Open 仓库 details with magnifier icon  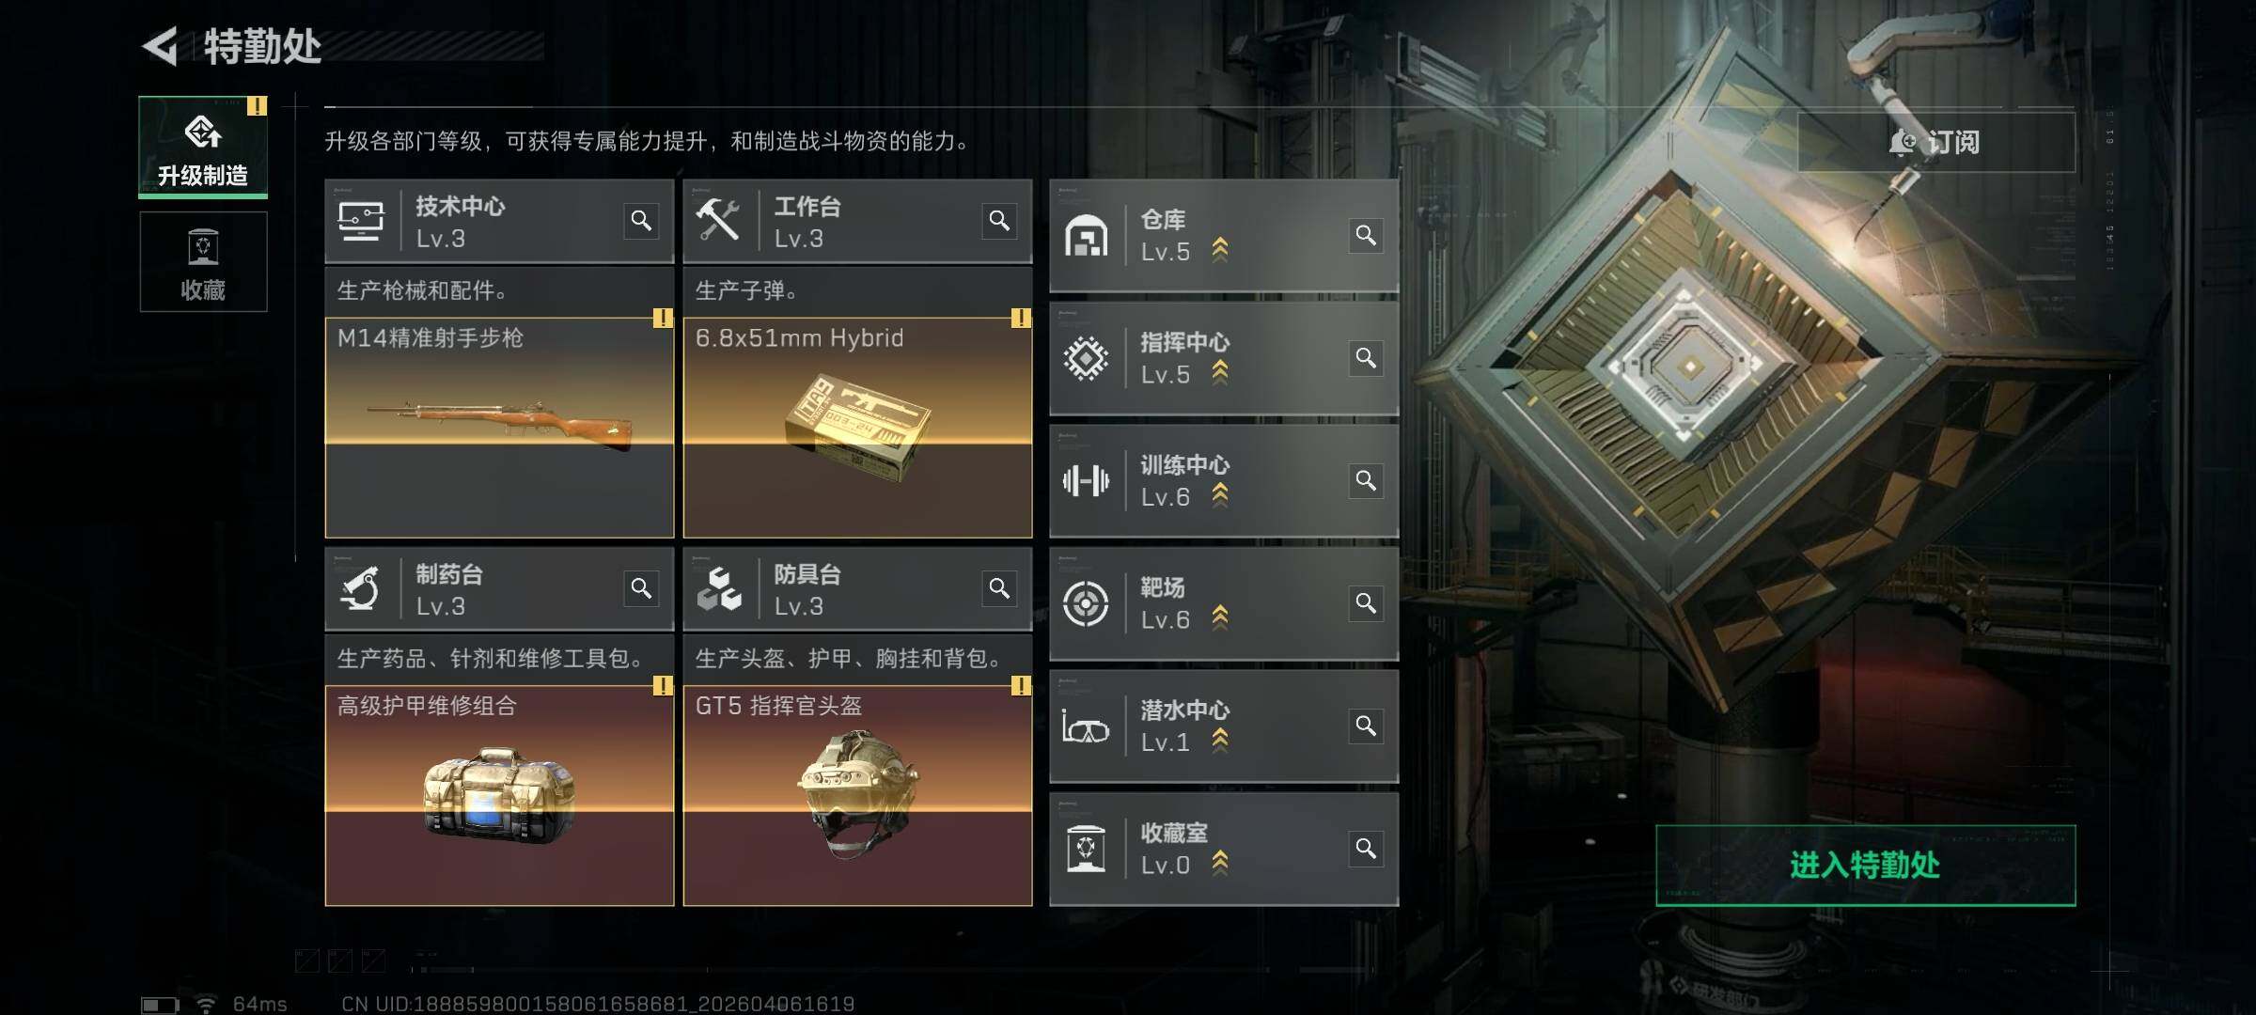1366,235
